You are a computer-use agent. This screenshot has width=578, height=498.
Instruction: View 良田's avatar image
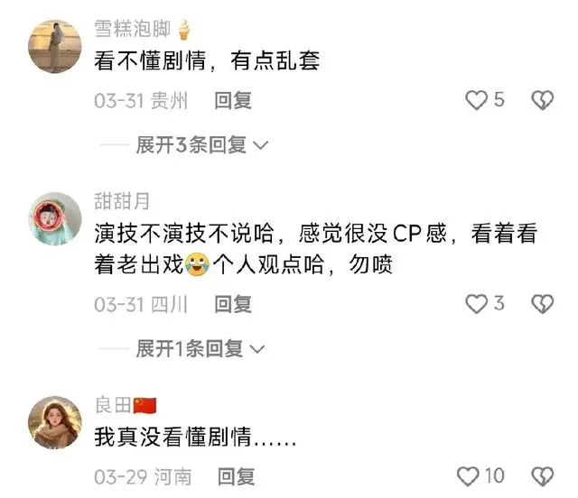click(55, 422)
